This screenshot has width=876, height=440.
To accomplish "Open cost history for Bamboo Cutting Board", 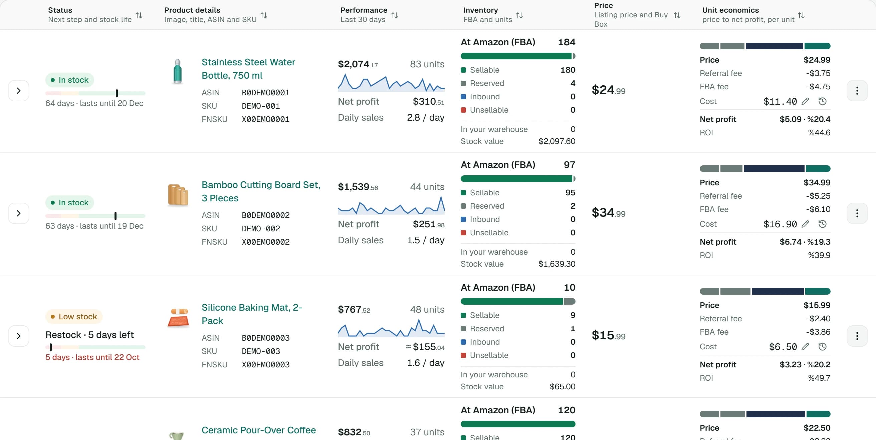I will [822, 224].
